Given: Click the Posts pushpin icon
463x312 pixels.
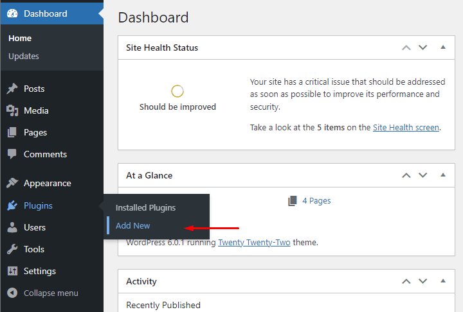Looking at the screenshot, I should click(x=12, y=89).
